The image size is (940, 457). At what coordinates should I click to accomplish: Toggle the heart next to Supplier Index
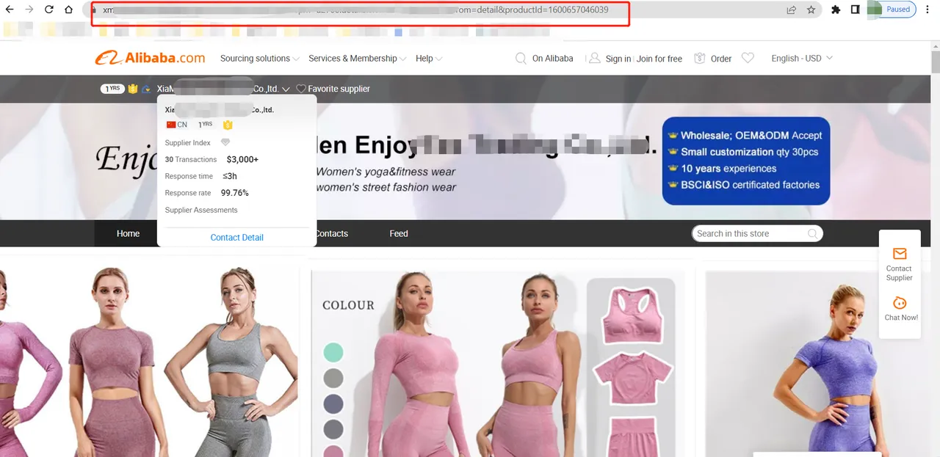pyautogui.click(x=225, y=142)
